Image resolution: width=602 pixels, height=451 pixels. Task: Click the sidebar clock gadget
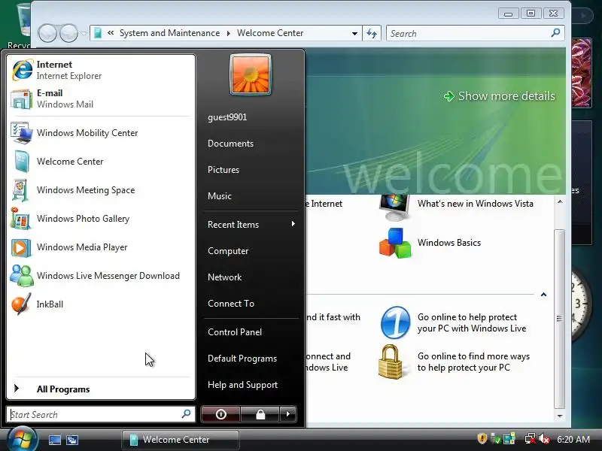pos(580,304)
